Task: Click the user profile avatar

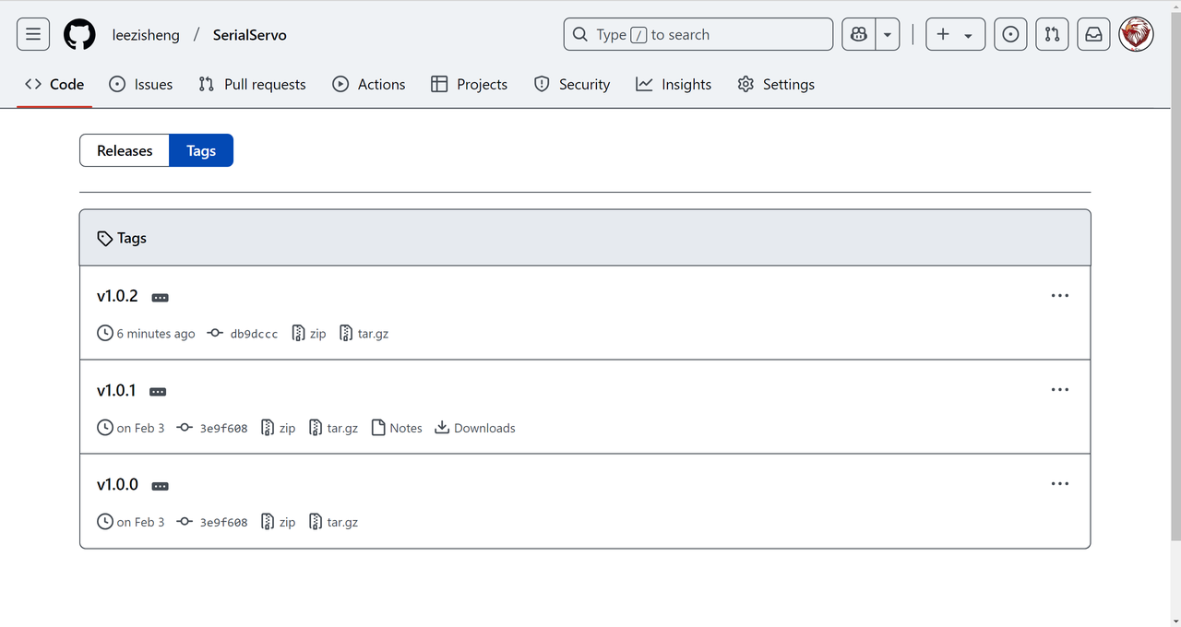Action: pyautogui.click(x=1136, y=35)
